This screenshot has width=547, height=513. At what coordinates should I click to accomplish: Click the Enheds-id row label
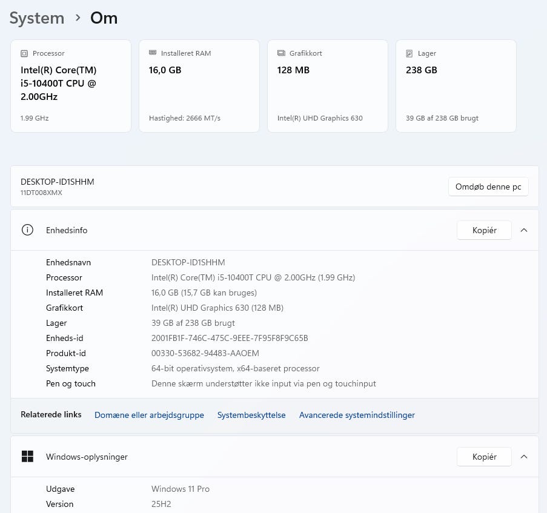pos(65,338)
